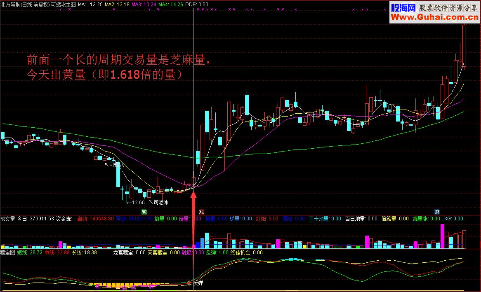Viewport: 481px width, 292px height.
Task: Click the 天宫藏宝: 0.00 readout
Action: [x=163, y=252]
